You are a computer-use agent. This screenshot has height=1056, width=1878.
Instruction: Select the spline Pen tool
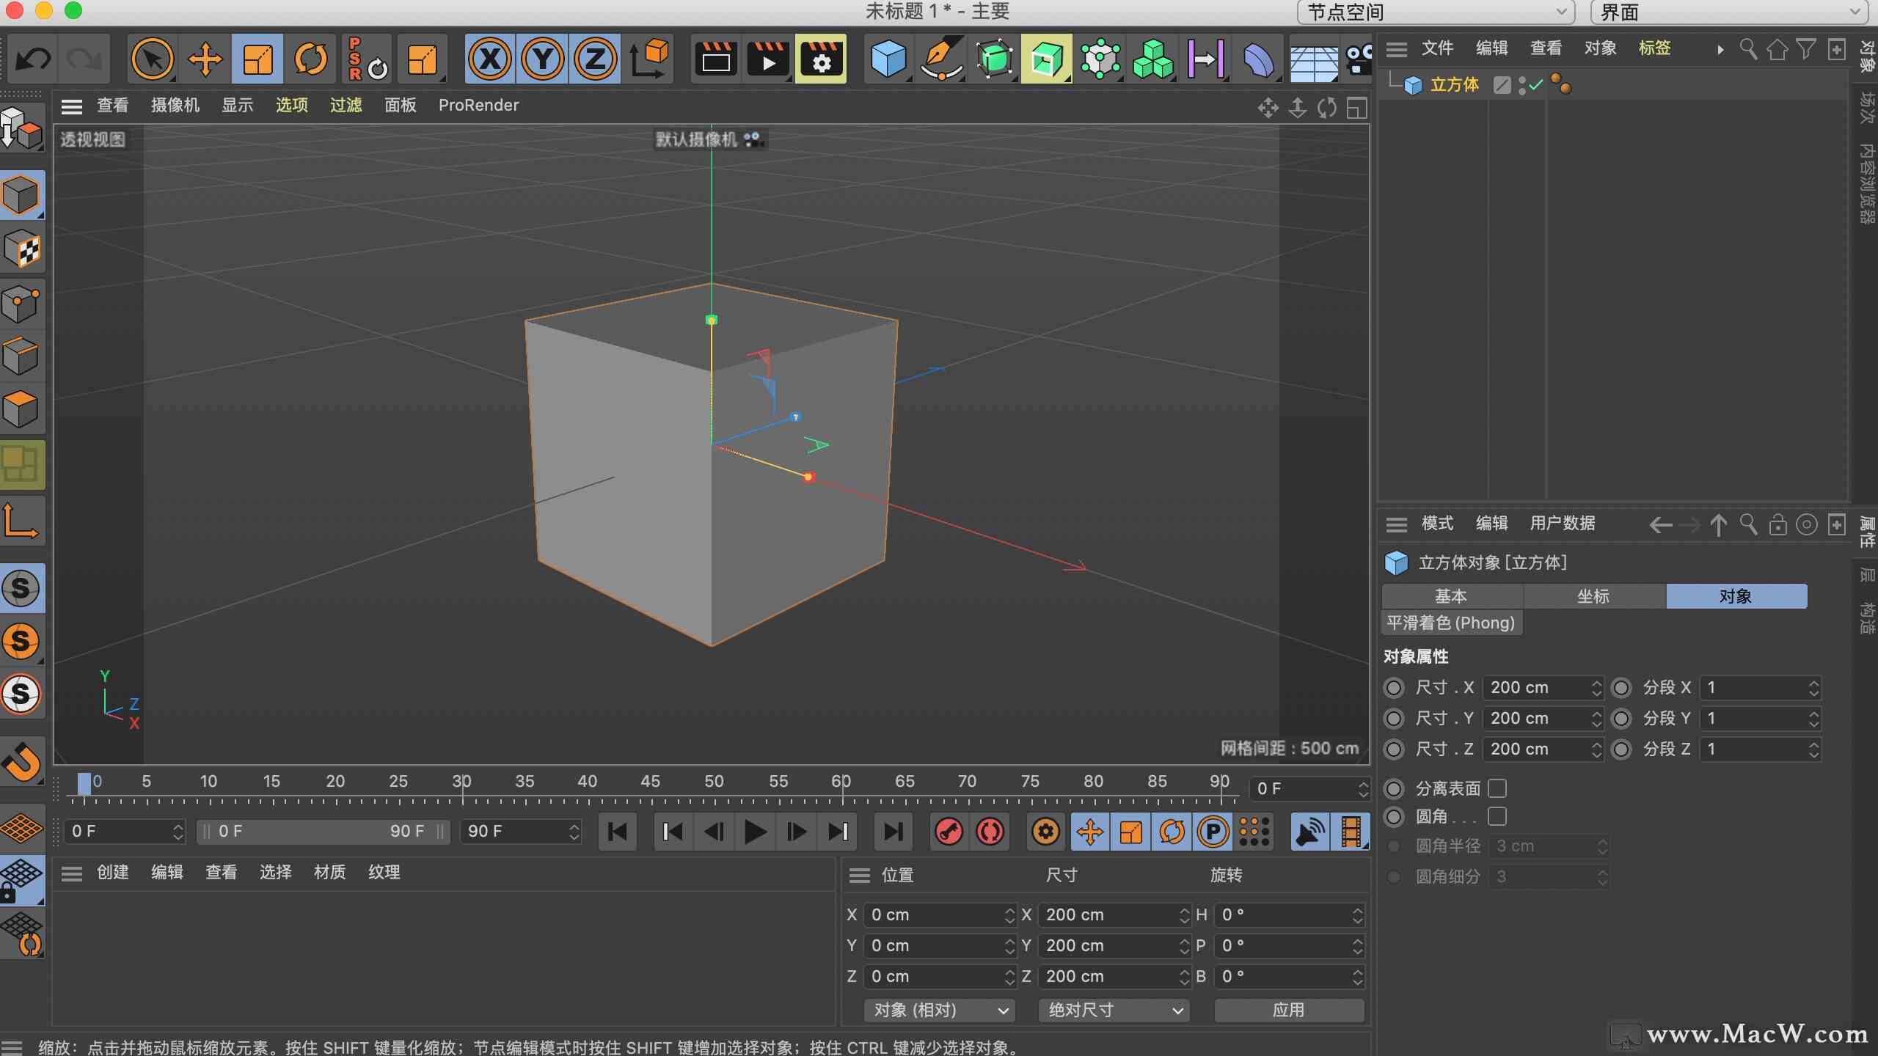click(941, 59)
